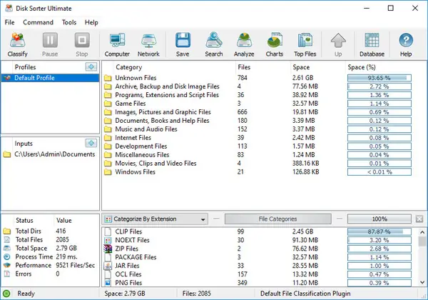Open the Categorize By Extension dropdown
This screenshot has width=428, height=300.
tap(155, 219)
